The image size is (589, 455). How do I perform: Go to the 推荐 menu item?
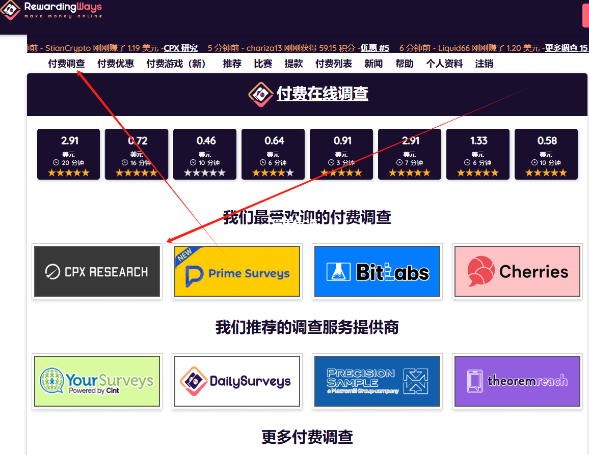232,64
